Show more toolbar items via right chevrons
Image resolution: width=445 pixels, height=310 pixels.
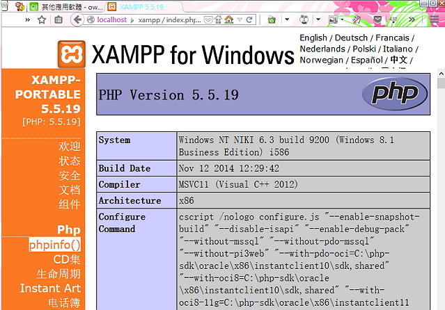pyautogui.click(x=412, y=19)
